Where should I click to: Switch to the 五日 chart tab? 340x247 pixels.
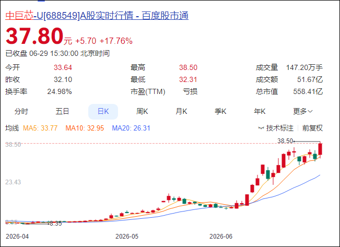62,111
